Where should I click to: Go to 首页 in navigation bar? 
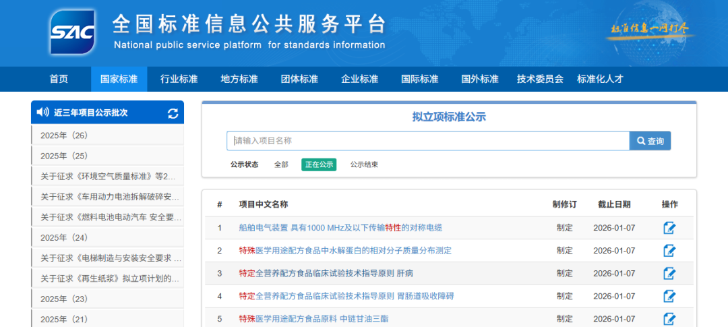(59, 79)
